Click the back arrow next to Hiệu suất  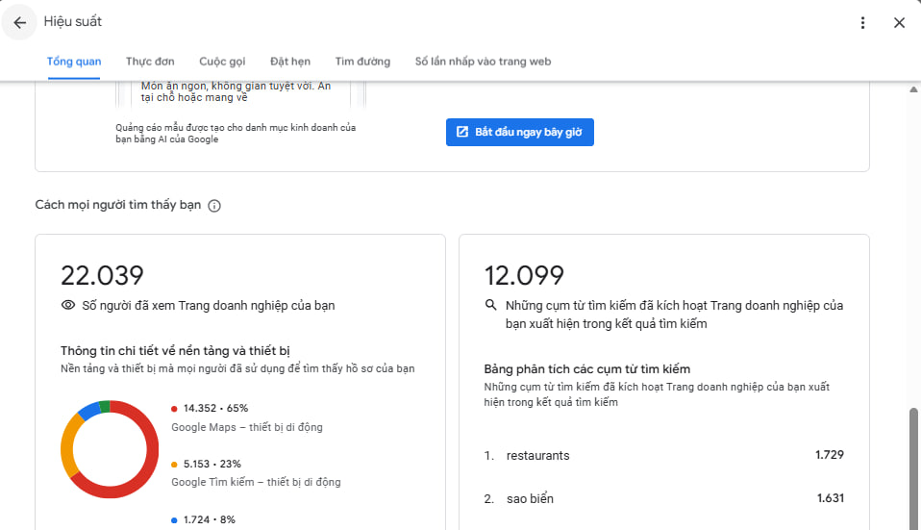coord(19,22)
